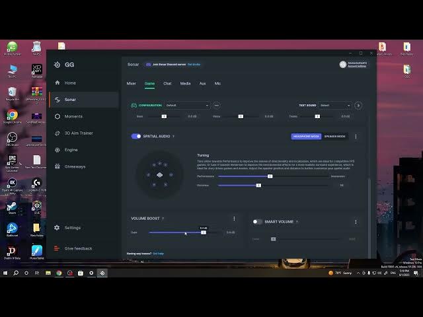Viewport: 423px width, 317px height.
Task: Show Volume Boost help tooltip
Action: coord(163,219)
